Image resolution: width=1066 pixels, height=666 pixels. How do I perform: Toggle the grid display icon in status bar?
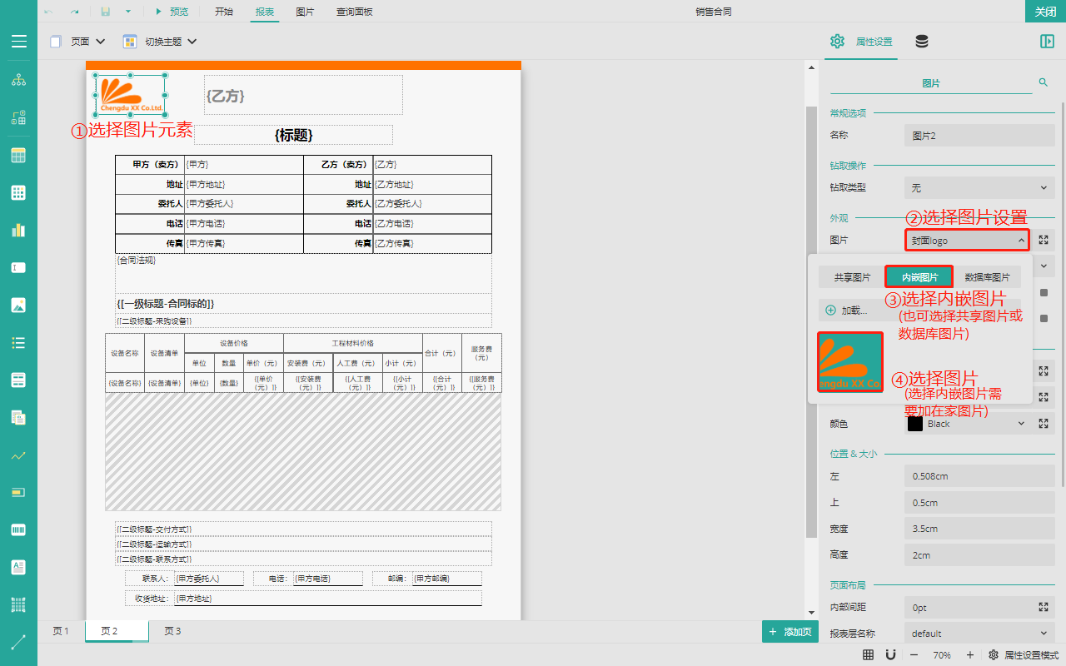coord(868,655)
